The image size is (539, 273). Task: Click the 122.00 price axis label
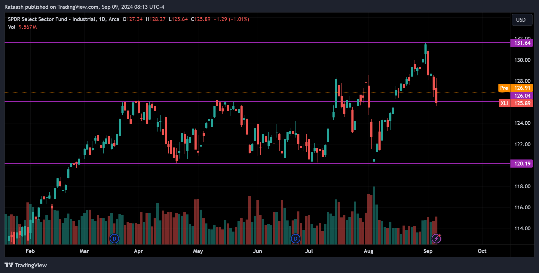click(522, 144)
